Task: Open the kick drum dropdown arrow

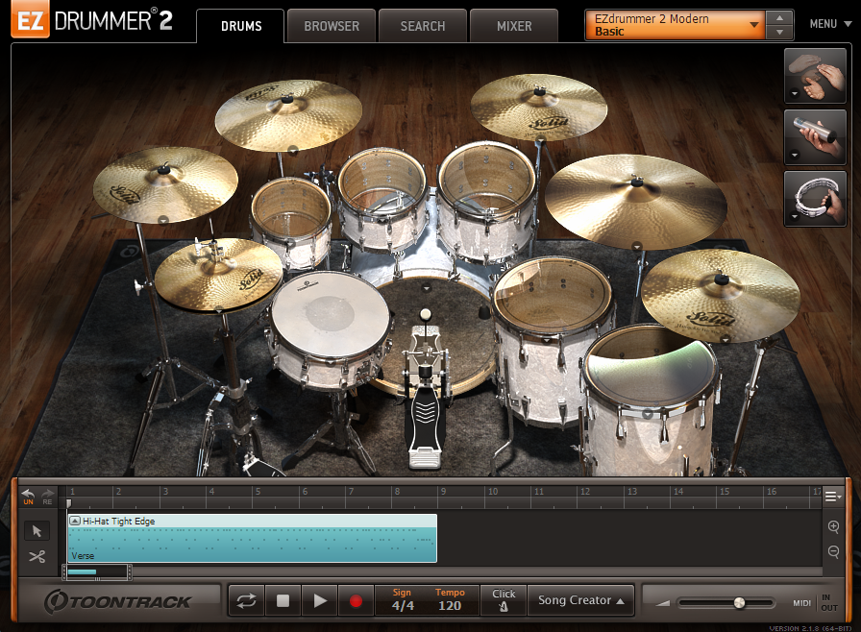Action: pyautogui.click(x=426, y=287)
